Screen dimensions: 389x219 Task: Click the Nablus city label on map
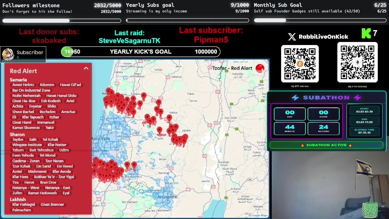tap(173, 113)
